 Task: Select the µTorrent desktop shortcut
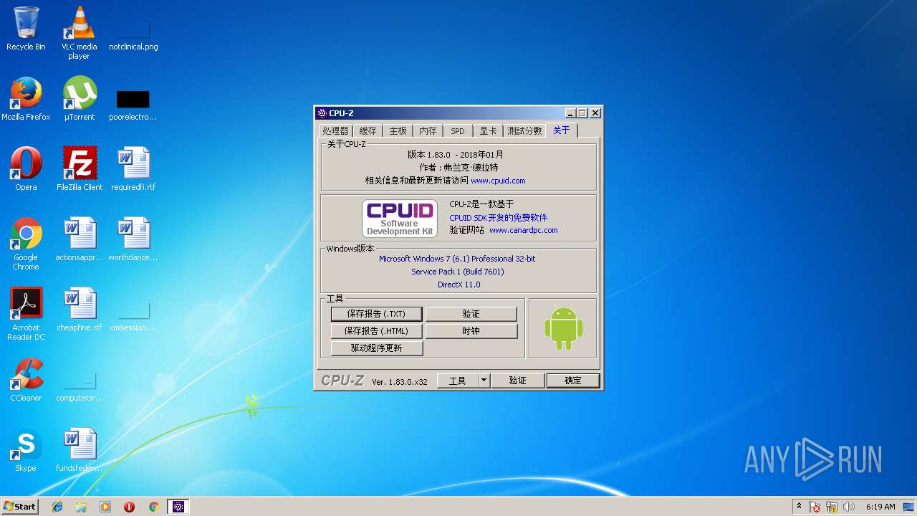[79, 99]
